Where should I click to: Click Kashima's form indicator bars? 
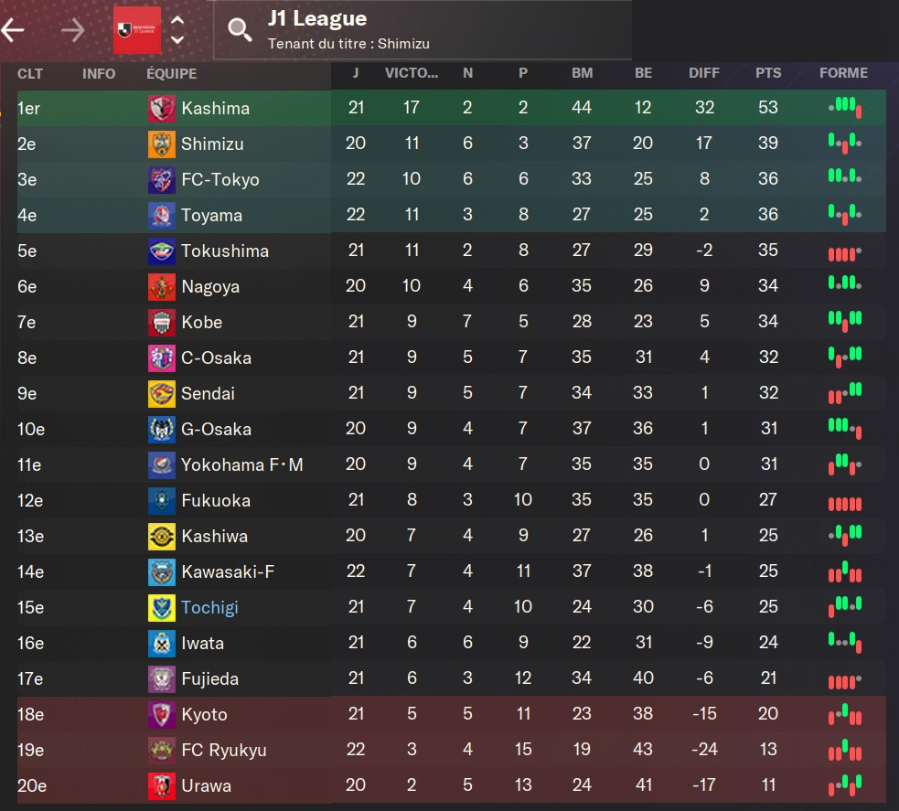pos(845,108)
